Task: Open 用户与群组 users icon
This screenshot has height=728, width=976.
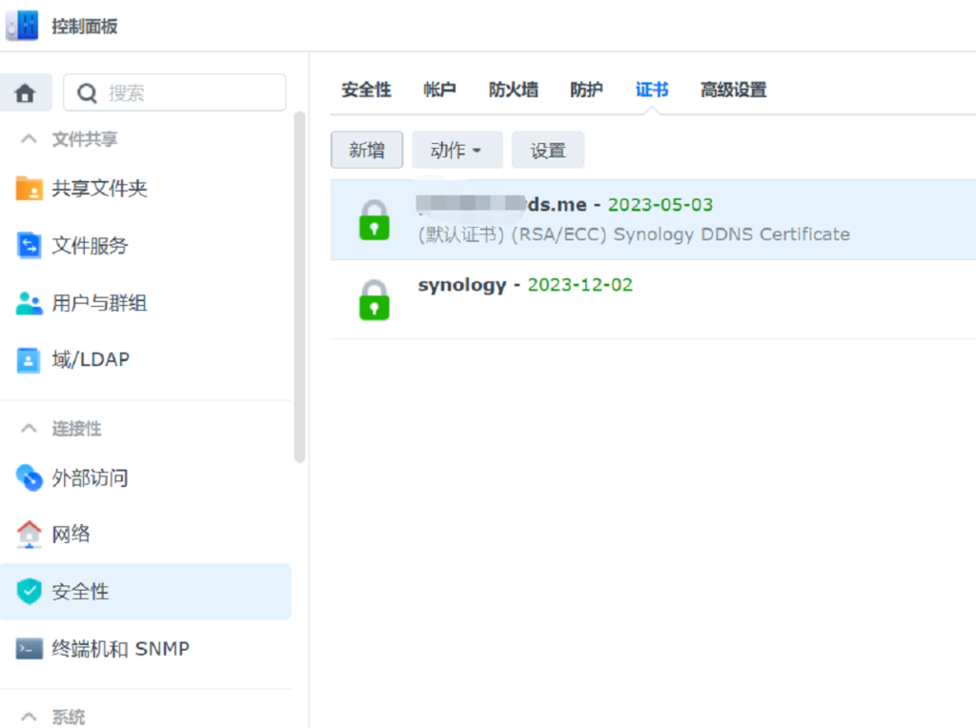Action: [30, 304]
